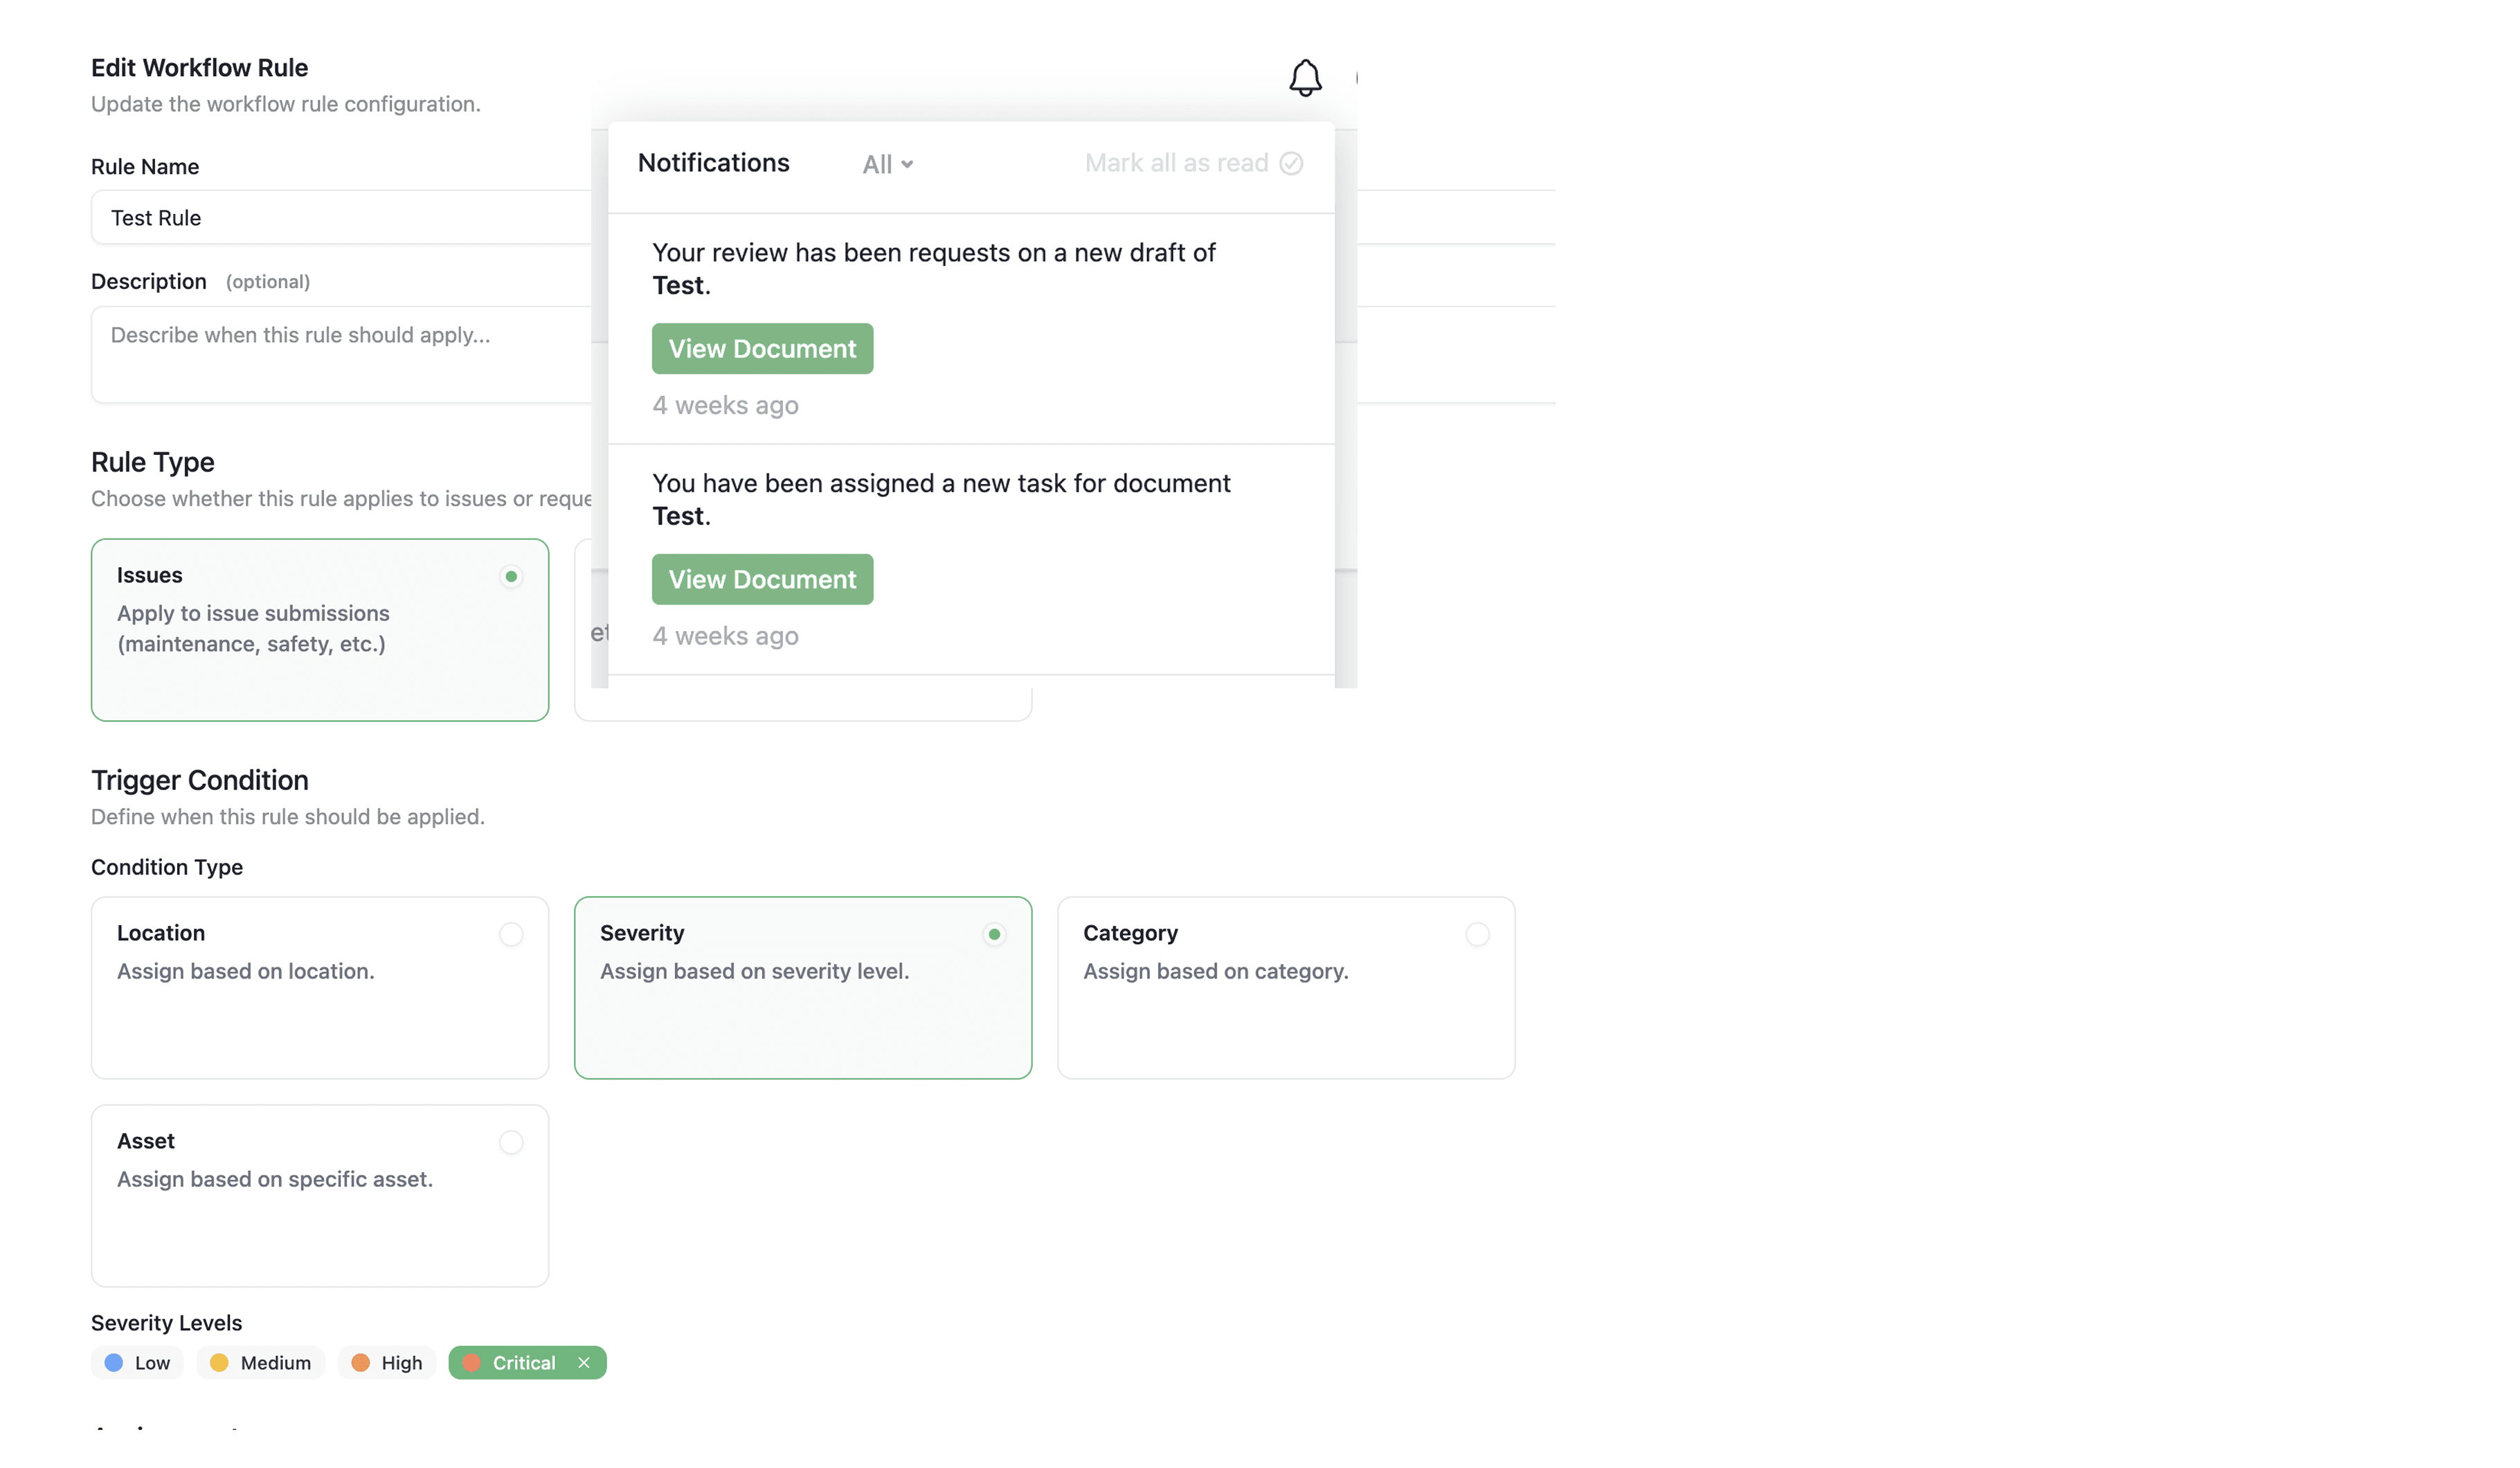2520x1468 pixels.
Task: Open the All notifications filter dropdown
Action: click(886, 163)
